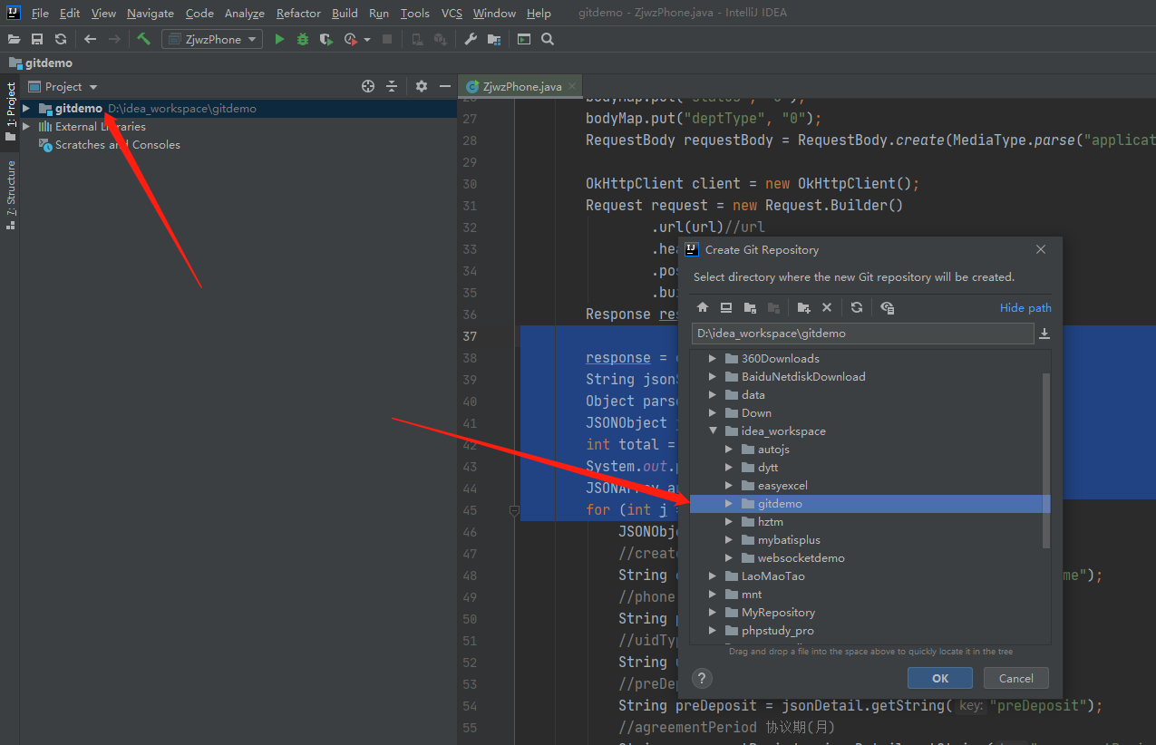Click the Synchronize toolbar icon

coord(61,39)
